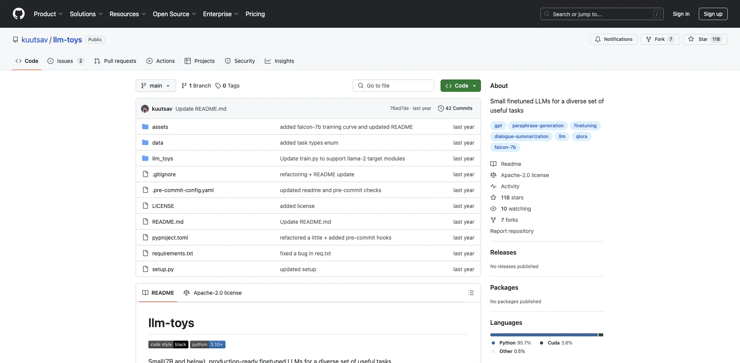
Task: Open the 76ed7de commit hash
Action: coord(399,108)
